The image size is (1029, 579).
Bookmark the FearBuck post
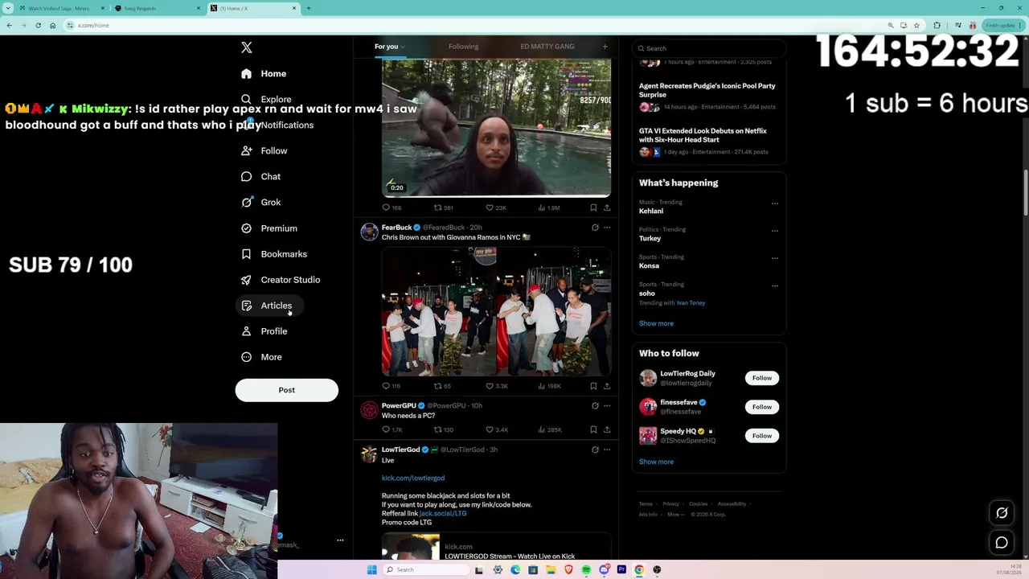tap(594, 386)
